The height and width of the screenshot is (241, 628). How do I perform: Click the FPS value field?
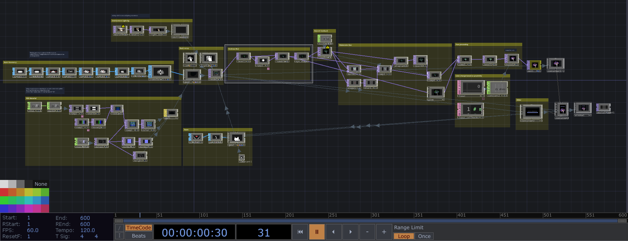coord(32,230)
